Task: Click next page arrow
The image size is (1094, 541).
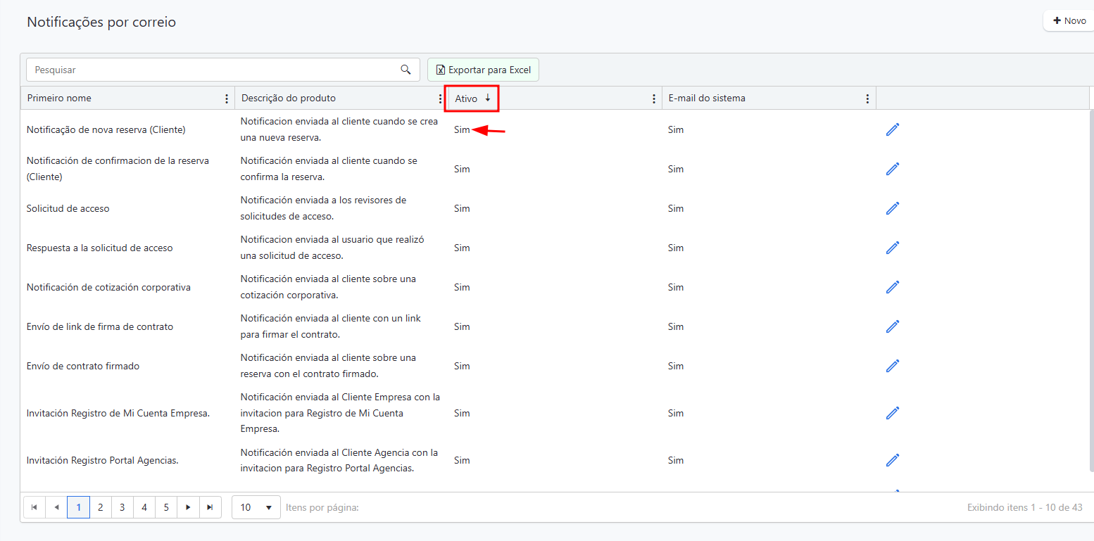Action: coord(188,507)
